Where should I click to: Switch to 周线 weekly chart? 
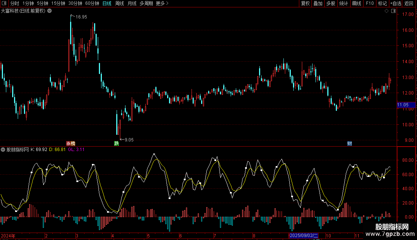click(x=120, y=3)
